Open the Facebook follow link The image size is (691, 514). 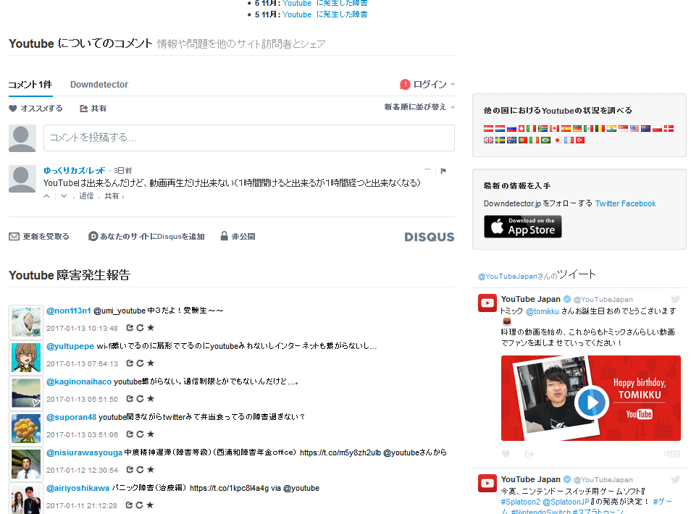[639, 203]
